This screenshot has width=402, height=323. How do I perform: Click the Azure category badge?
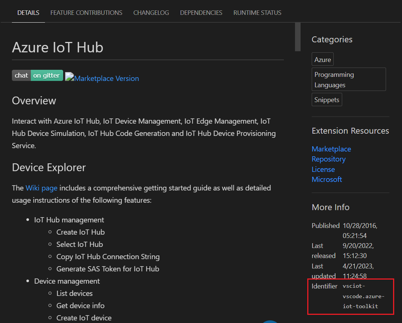(322, 59)
